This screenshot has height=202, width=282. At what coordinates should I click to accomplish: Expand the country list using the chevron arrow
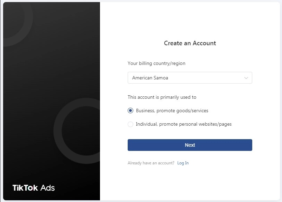coord(246,78)
